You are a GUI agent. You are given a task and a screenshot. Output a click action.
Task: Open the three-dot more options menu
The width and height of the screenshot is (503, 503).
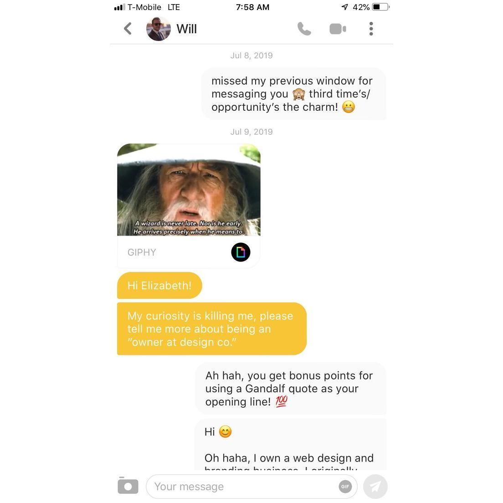371,29
